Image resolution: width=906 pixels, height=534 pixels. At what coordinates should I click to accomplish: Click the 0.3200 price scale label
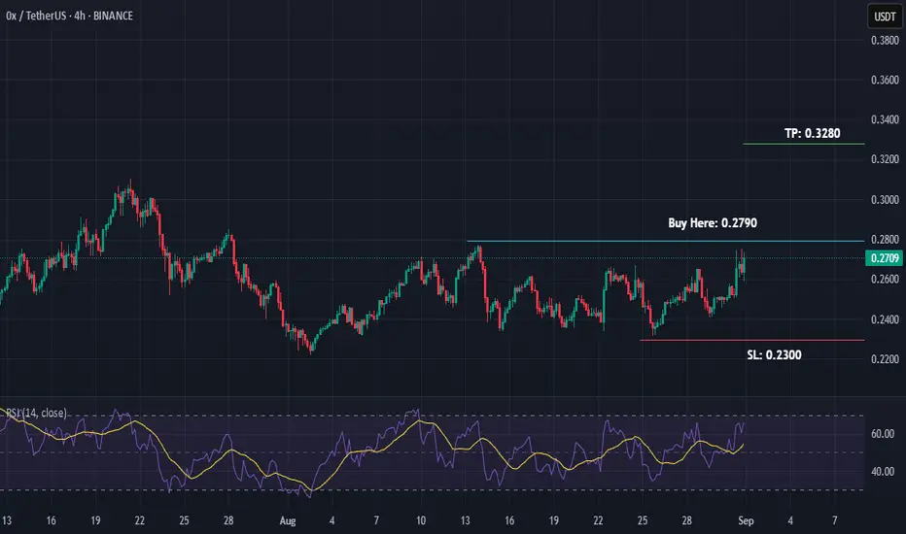[885, 159]
